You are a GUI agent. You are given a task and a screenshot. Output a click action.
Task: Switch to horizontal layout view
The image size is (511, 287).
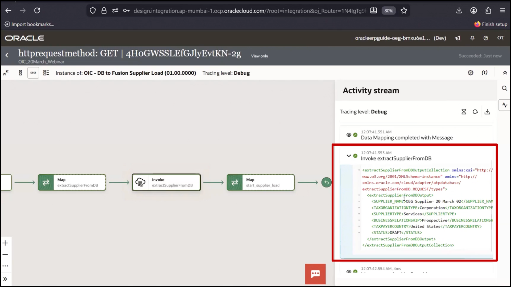tap(33, 73)
